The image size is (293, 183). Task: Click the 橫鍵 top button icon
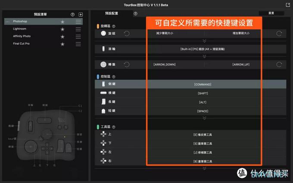click(x=103, y=93)
